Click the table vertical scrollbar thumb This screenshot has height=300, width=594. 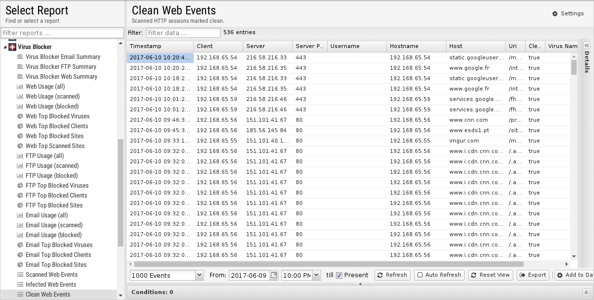coord(574,67)
